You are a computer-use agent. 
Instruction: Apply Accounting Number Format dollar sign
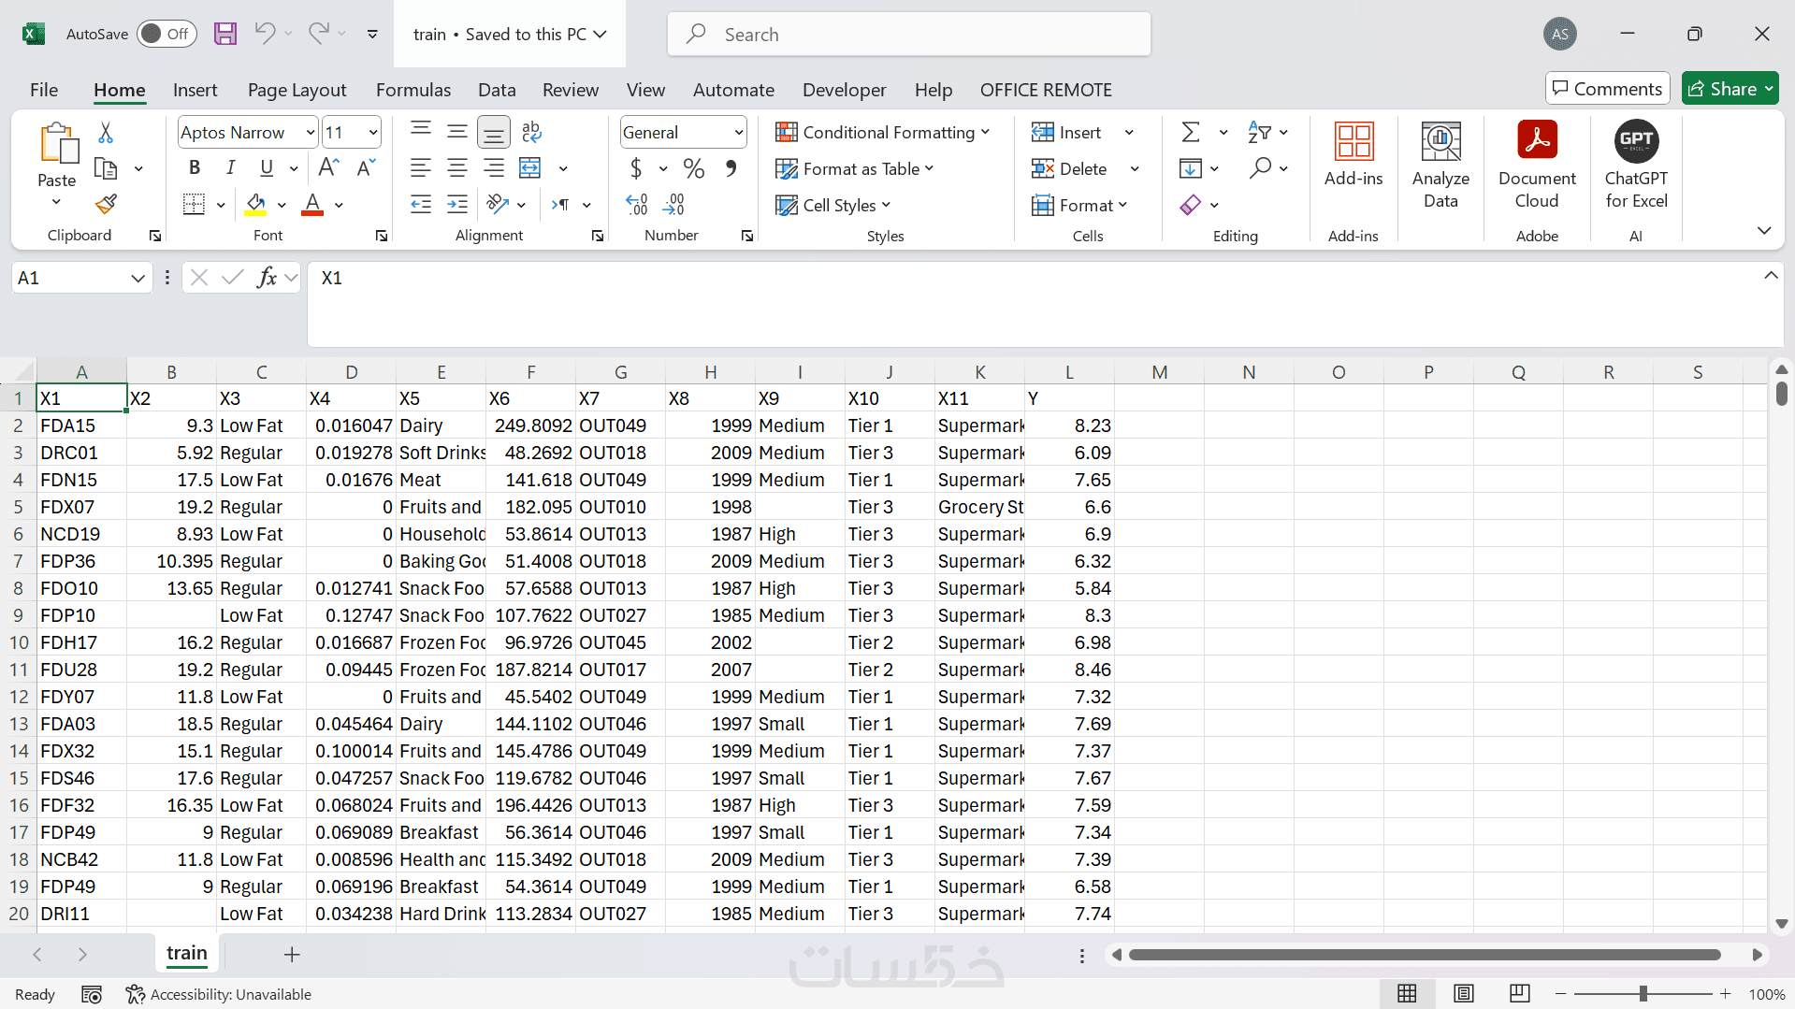point(636,168)
